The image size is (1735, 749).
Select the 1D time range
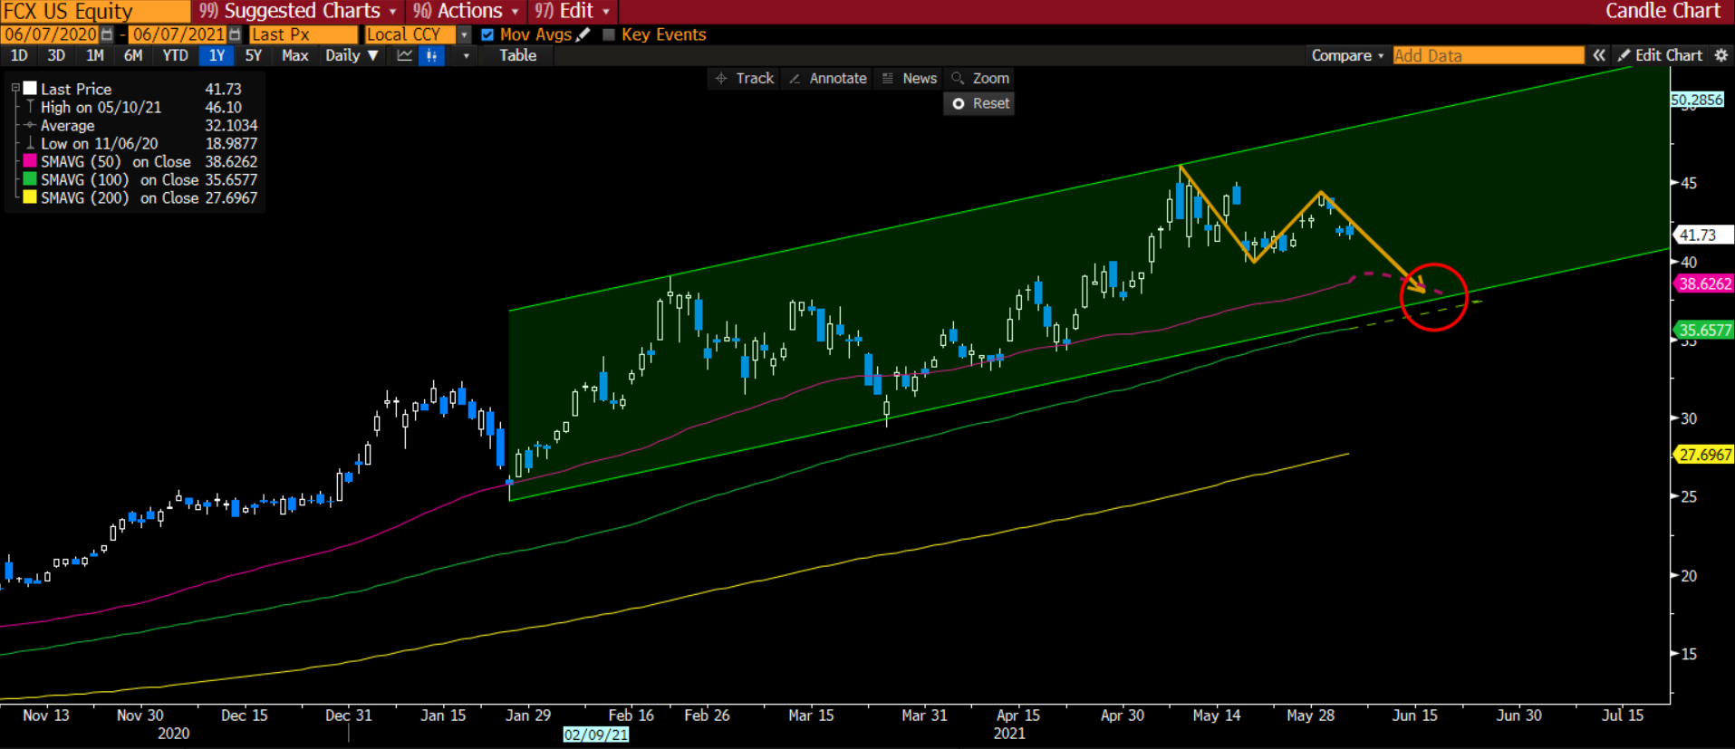18,55
